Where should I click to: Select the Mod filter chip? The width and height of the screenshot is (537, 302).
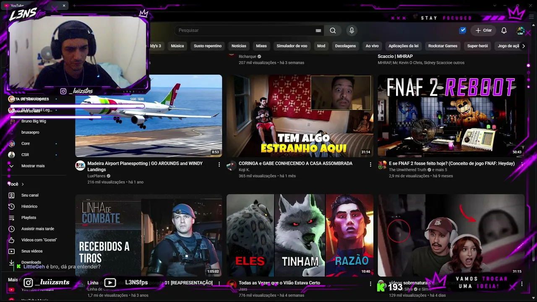[x=321, y=46]
